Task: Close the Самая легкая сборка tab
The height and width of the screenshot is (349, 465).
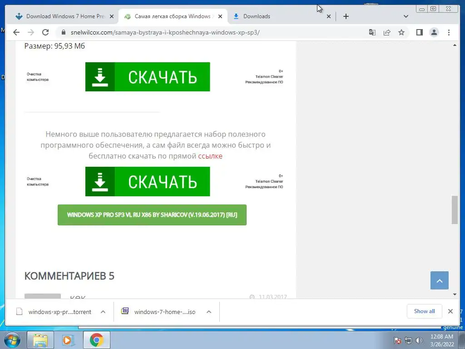Action: [220, 17]
